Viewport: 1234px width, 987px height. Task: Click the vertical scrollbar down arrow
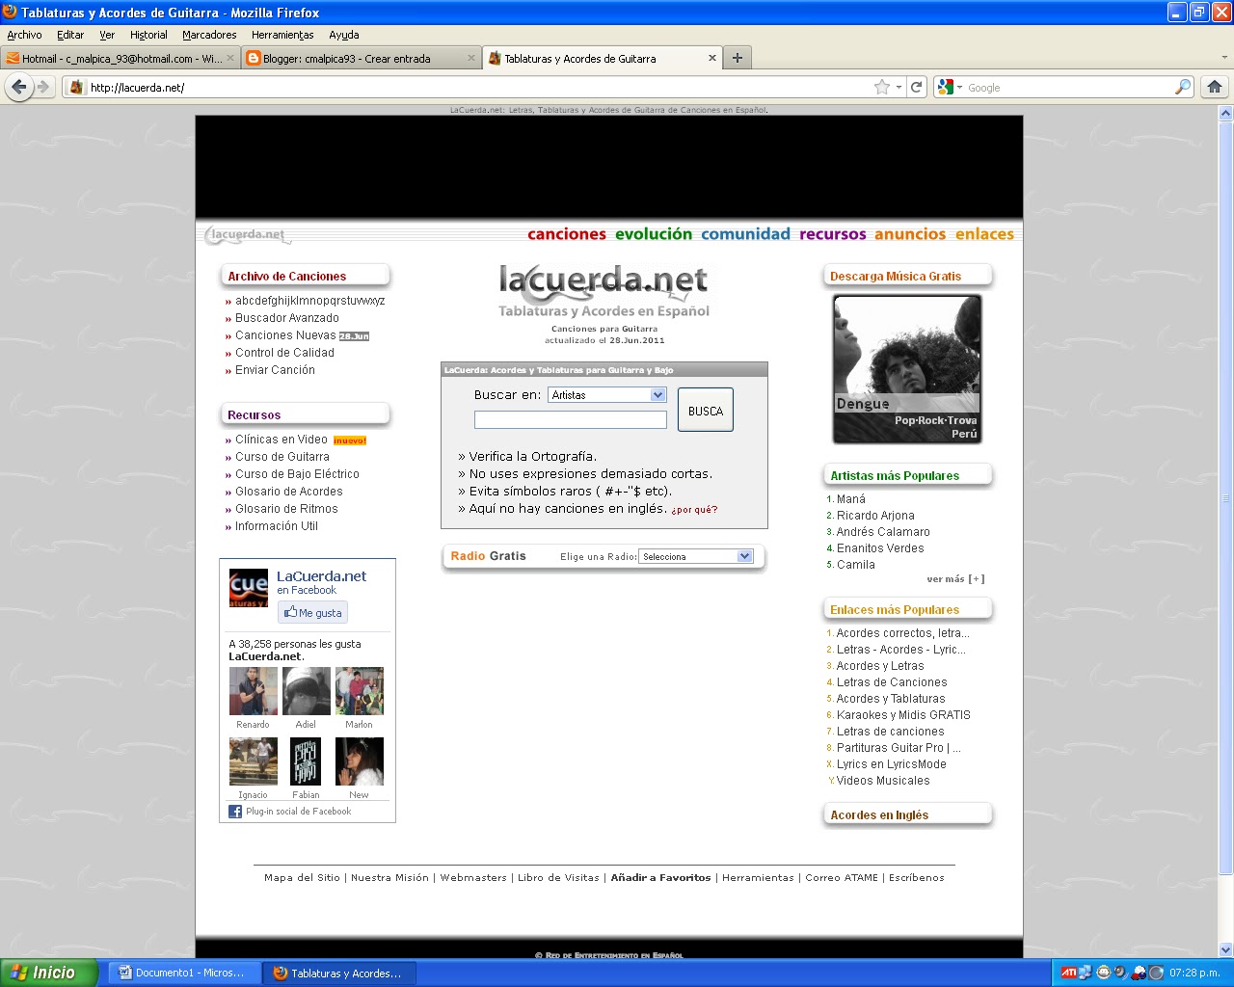[1226, 949]
